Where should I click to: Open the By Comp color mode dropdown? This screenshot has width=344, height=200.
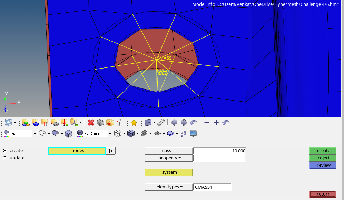pos(110,133)
